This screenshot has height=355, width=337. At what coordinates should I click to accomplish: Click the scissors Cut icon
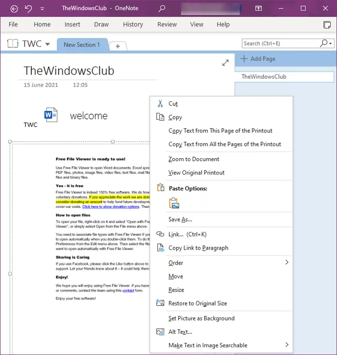160,103
